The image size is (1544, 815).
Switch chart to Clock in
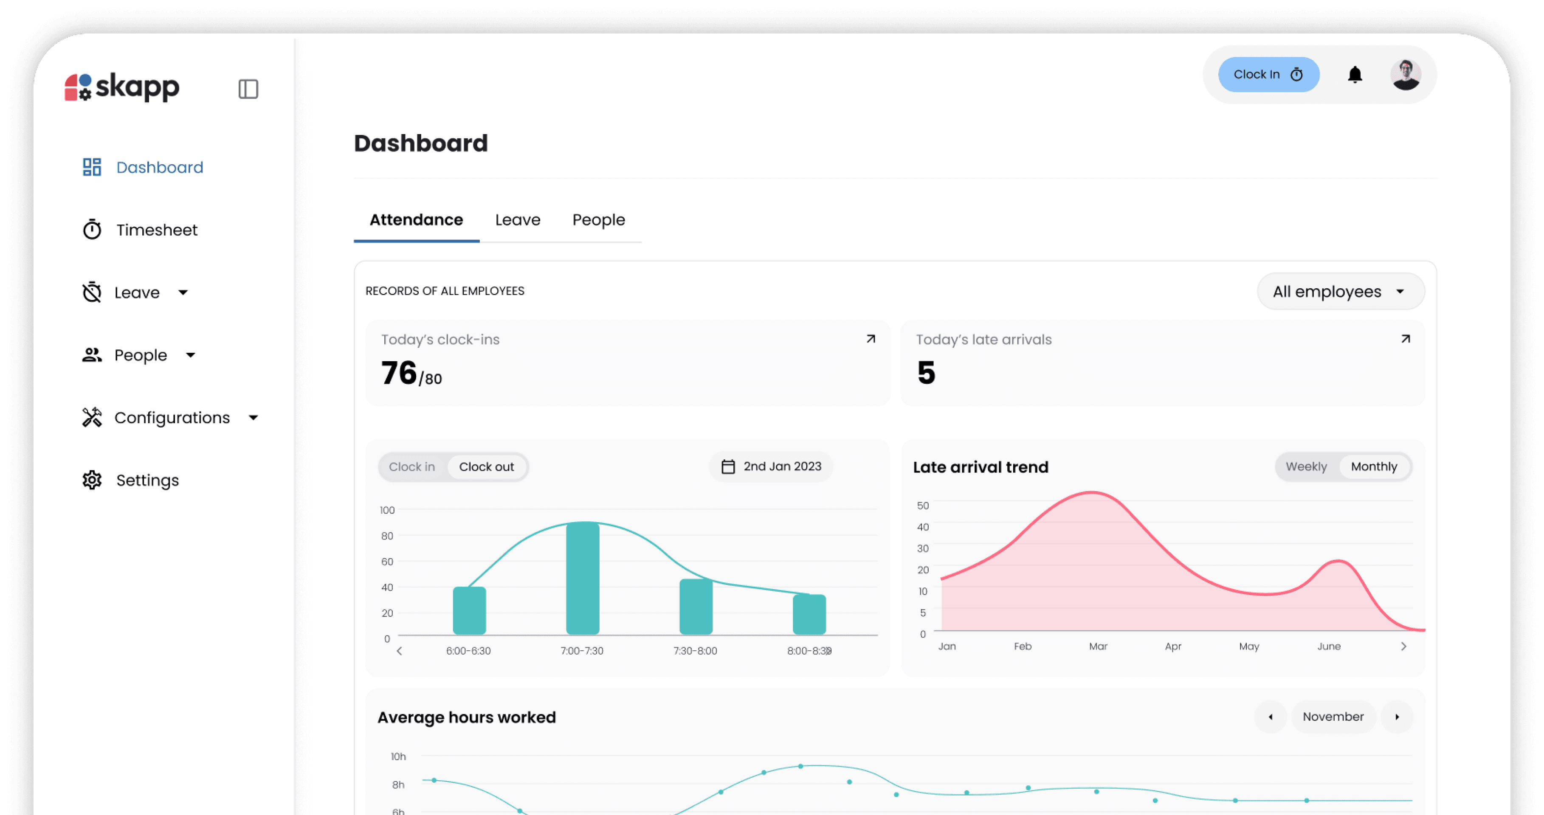click(x=412, y=467)
